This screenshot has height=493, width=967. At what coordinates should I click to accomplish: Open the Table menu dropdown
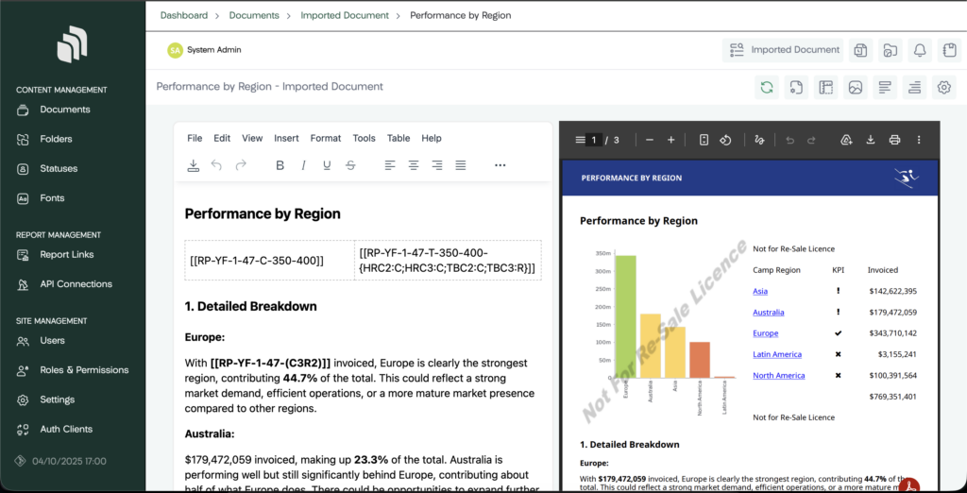pos(399,138)
